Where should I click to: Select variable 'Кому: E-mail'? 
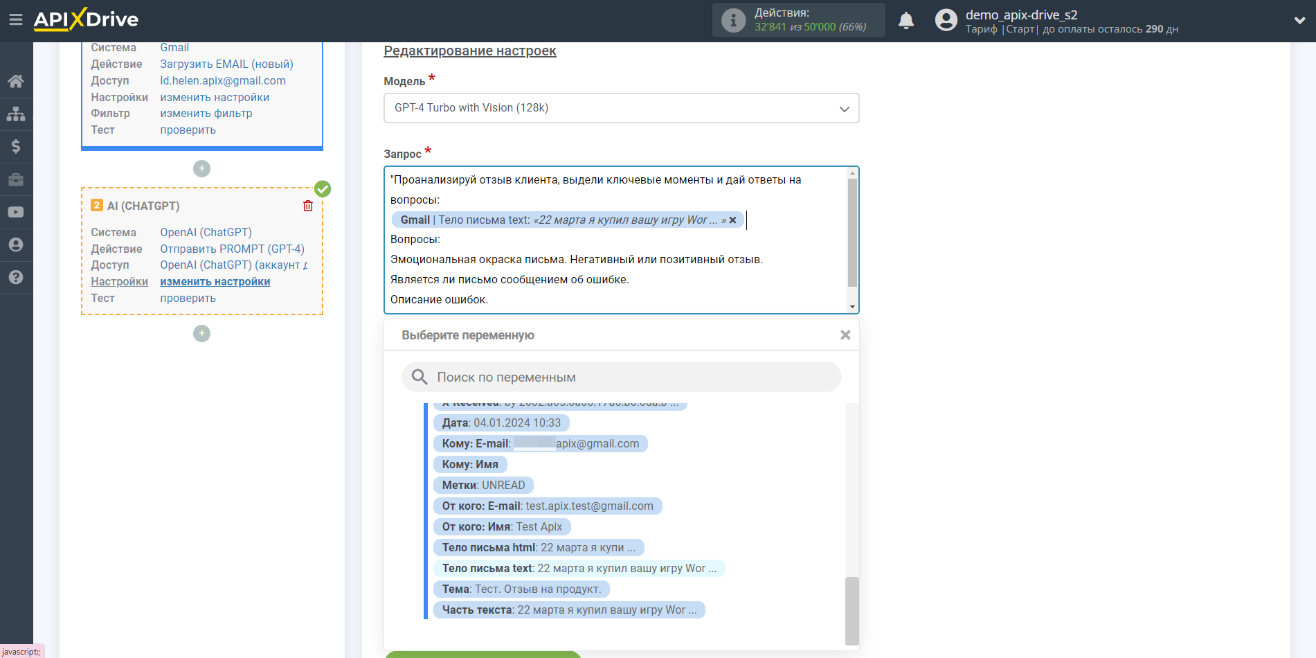[x=541, y=443]
